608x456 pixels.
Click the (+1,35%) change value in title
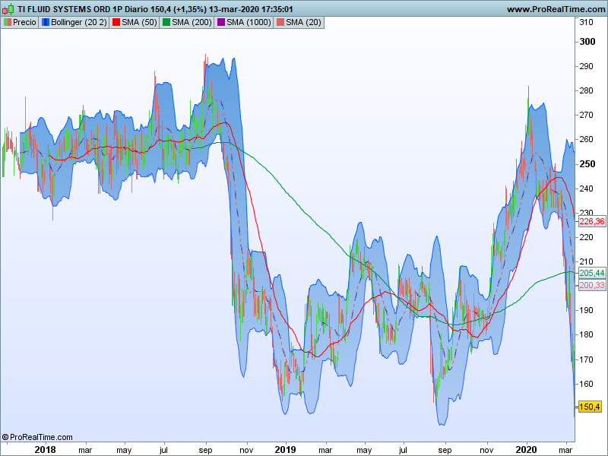click(x=189, y=9)
